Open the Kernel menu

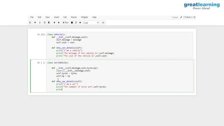74,17
